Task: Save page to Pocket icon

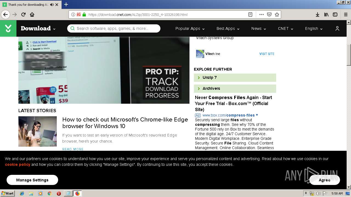Action: [269, 15]
